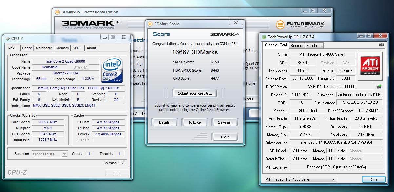This screenshot has height=192, width=394.
Task: Click the GPU-Z Name field ATI Radeon HD 4800 Series
Action: [x=322, y=54]
